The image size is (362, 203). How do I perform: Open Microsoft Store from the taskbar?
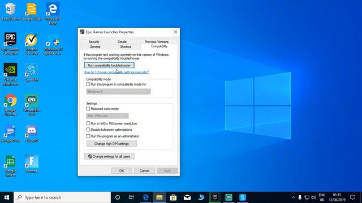pyautogui.click(x=173, y=197)
